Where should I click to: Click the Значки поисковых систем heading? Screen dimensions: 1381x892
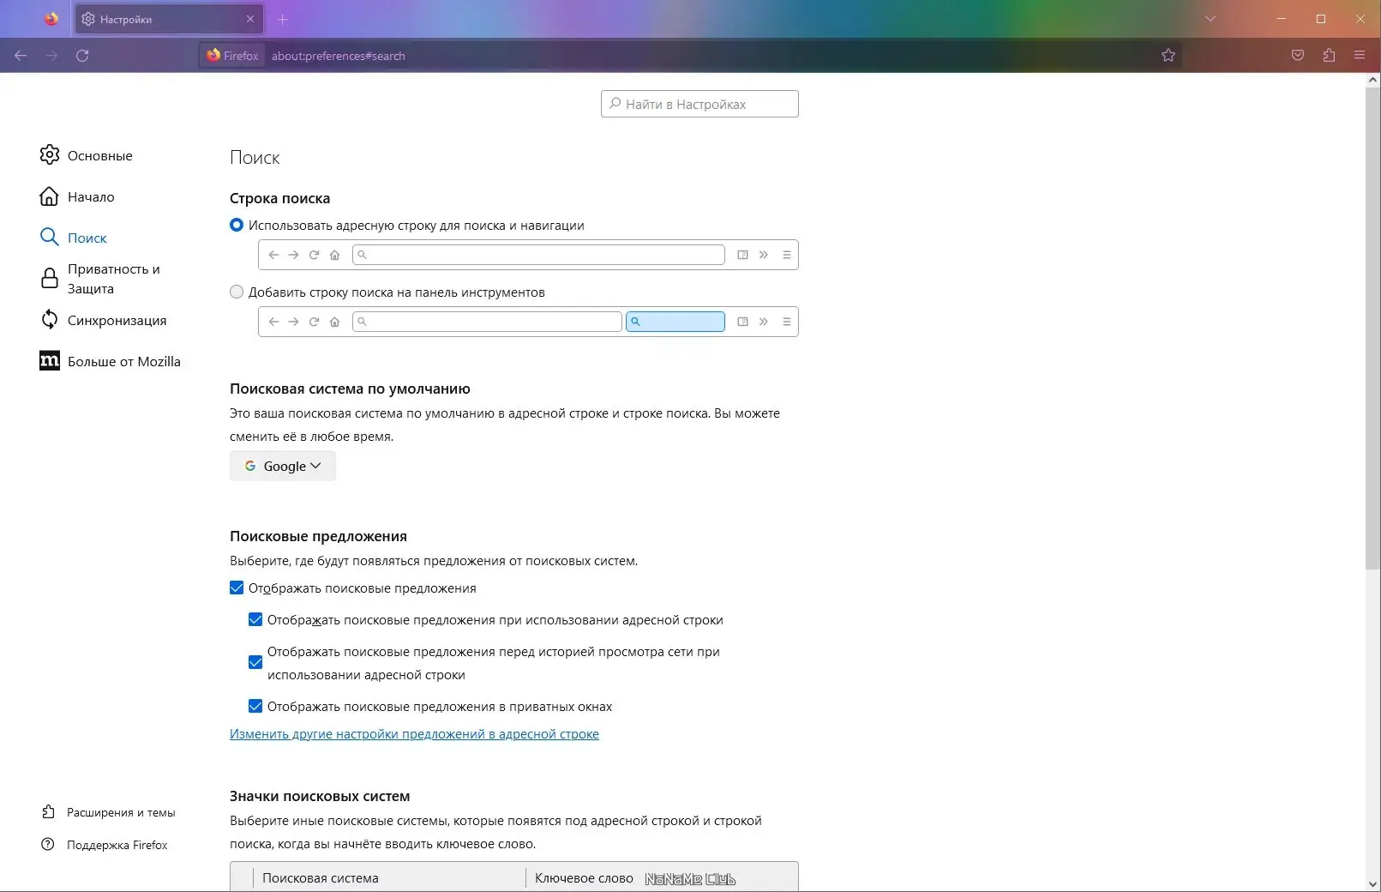pyautogui.click(x=320, y=796)
